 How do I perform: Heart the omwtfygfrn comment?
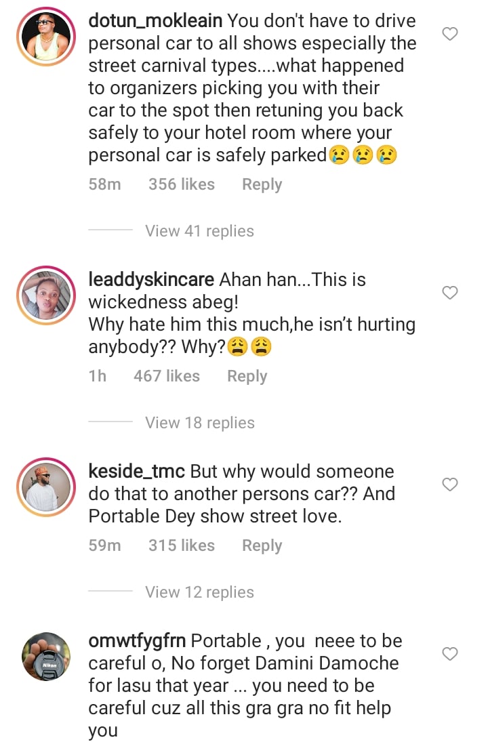pos(449,654)
